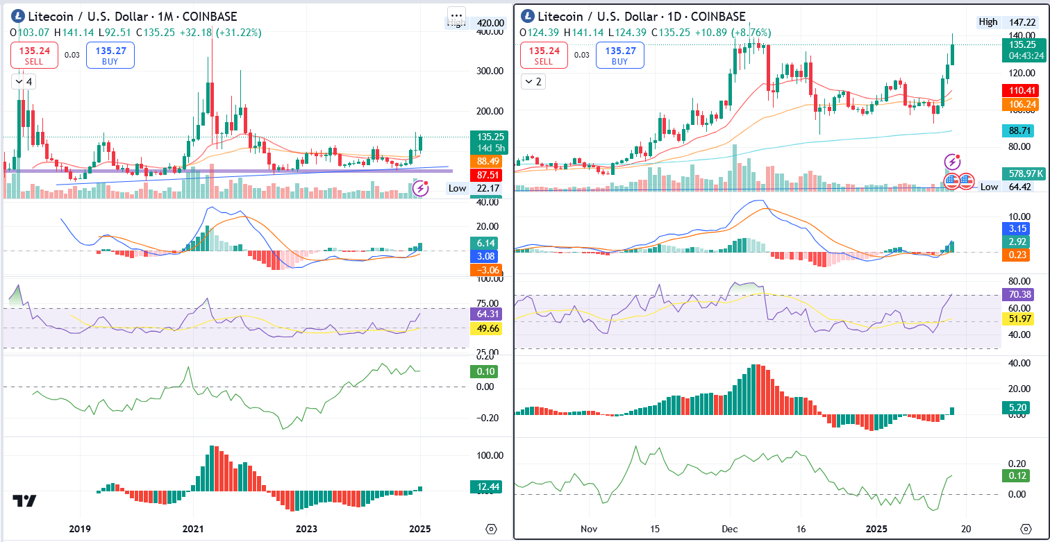Click the 0.03 spread value on the 1M chart
Viewport: 1050px width, 542px height.
72,55
